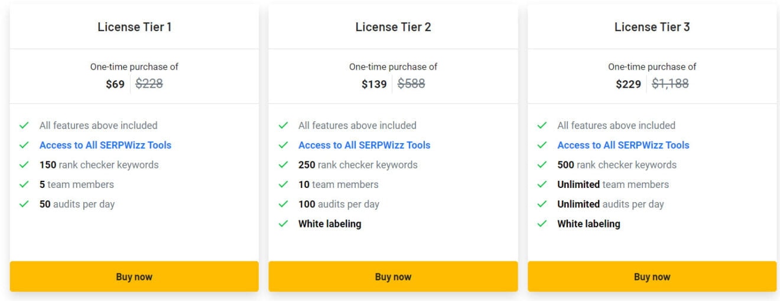
Task: Click the $69 price in Tier 1
Action: pos(115,84)
